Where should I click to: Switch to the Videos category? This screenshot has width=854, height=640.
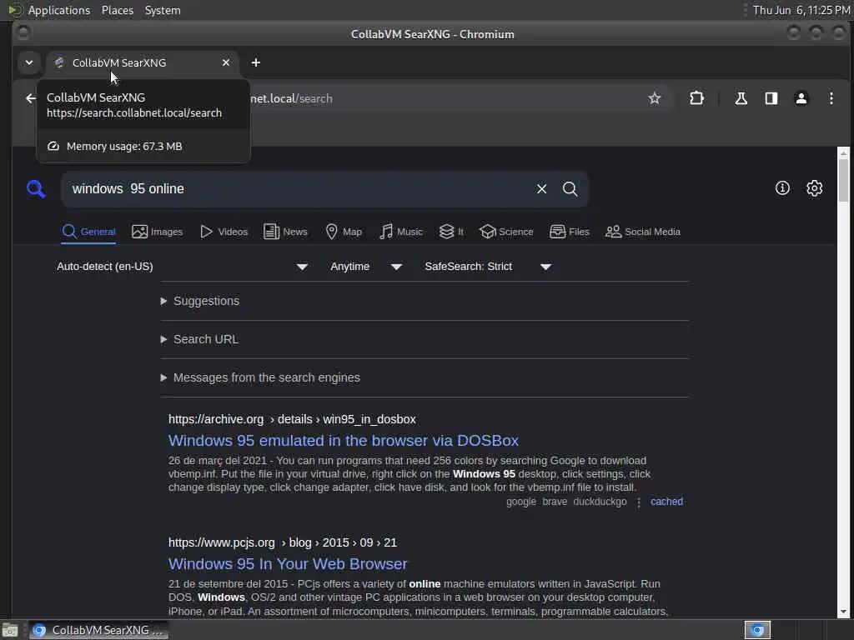(224, 232)
